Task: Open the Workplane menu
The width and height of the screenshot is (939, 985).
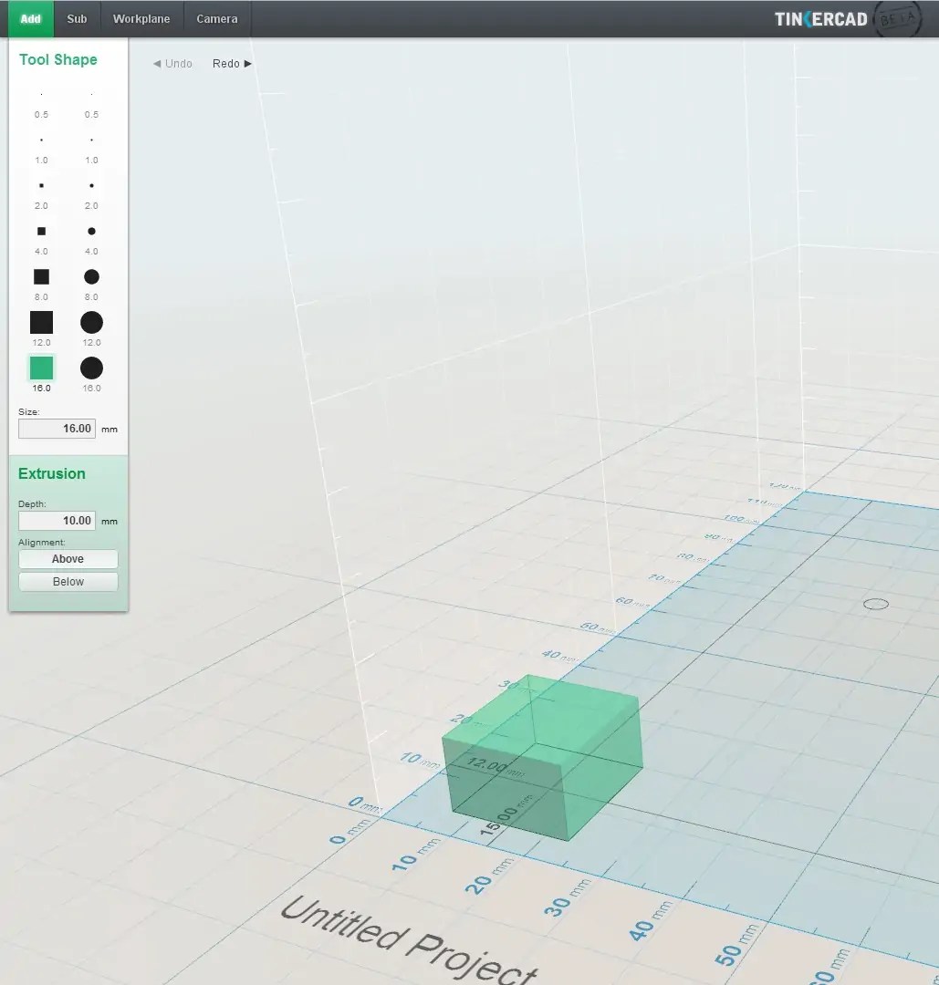Action: click(x=141, y=18)
